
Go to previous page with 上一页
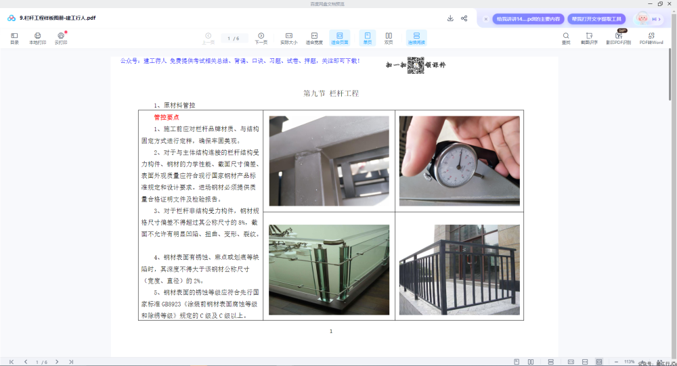coord(208,38)
